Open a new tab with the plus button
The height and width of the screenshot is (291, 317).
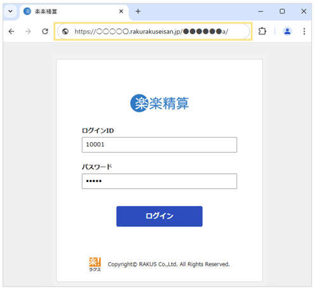138,11
